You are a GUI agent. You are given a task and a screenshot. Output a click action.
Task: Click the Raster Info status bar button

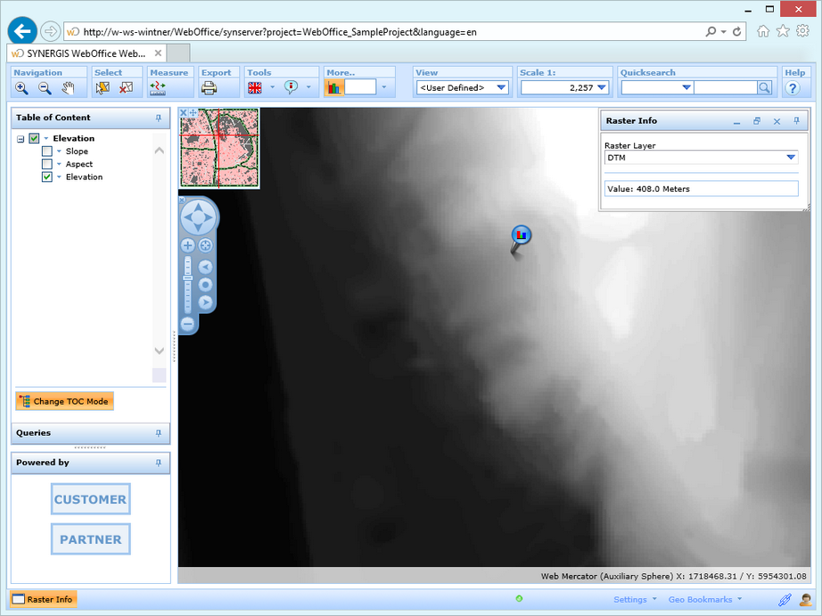[43, 599]
